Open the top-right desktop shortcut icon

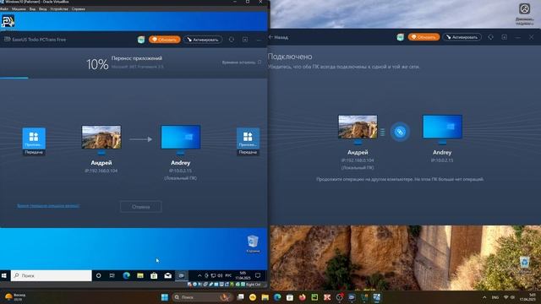coord(525,14)
